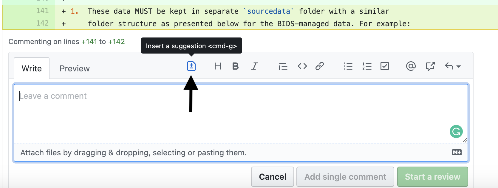The image size is (498, 188).
Task: Cancel the comment
Action: tap(272, 176)
